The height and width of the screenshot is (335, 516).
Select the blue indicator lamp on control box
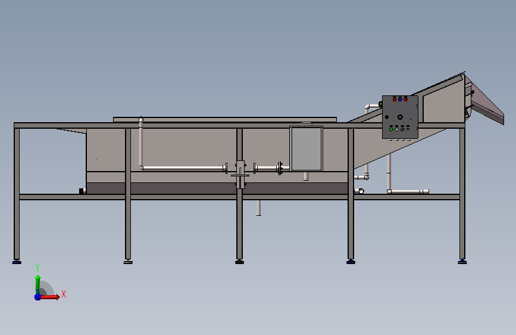click(400, 99)
